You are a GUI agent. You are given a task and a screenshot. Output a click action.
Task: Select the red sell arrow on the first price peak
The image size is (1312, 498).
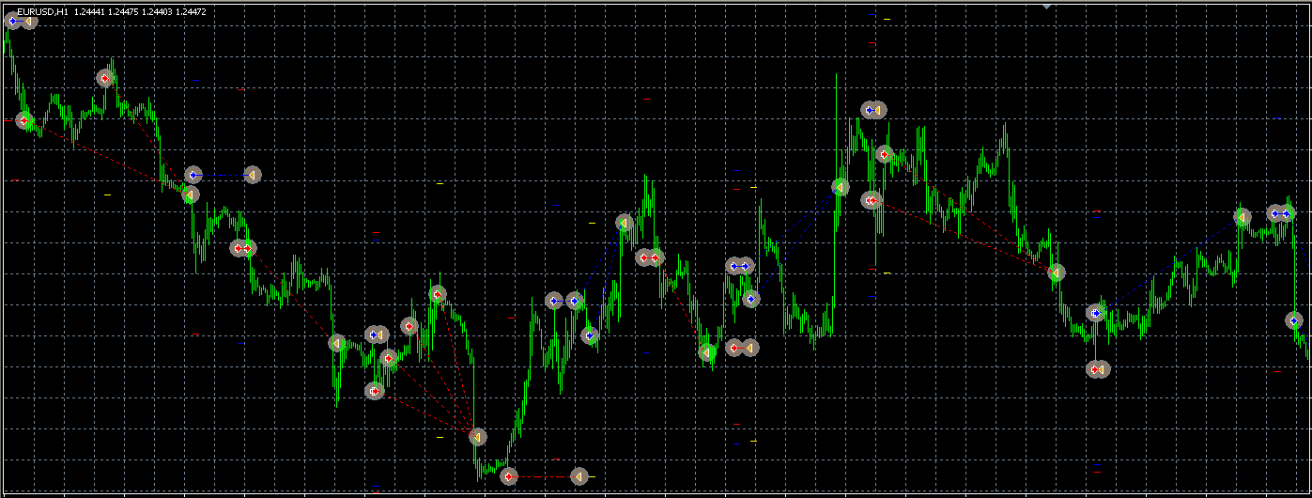105,78
